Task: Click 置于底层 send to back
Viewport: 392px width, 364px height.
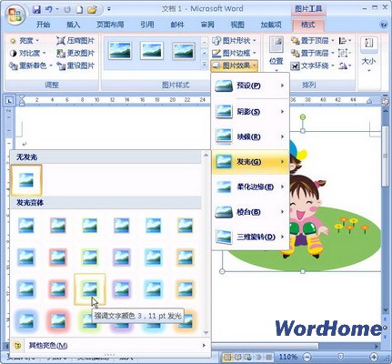Action: coord(312,54)
